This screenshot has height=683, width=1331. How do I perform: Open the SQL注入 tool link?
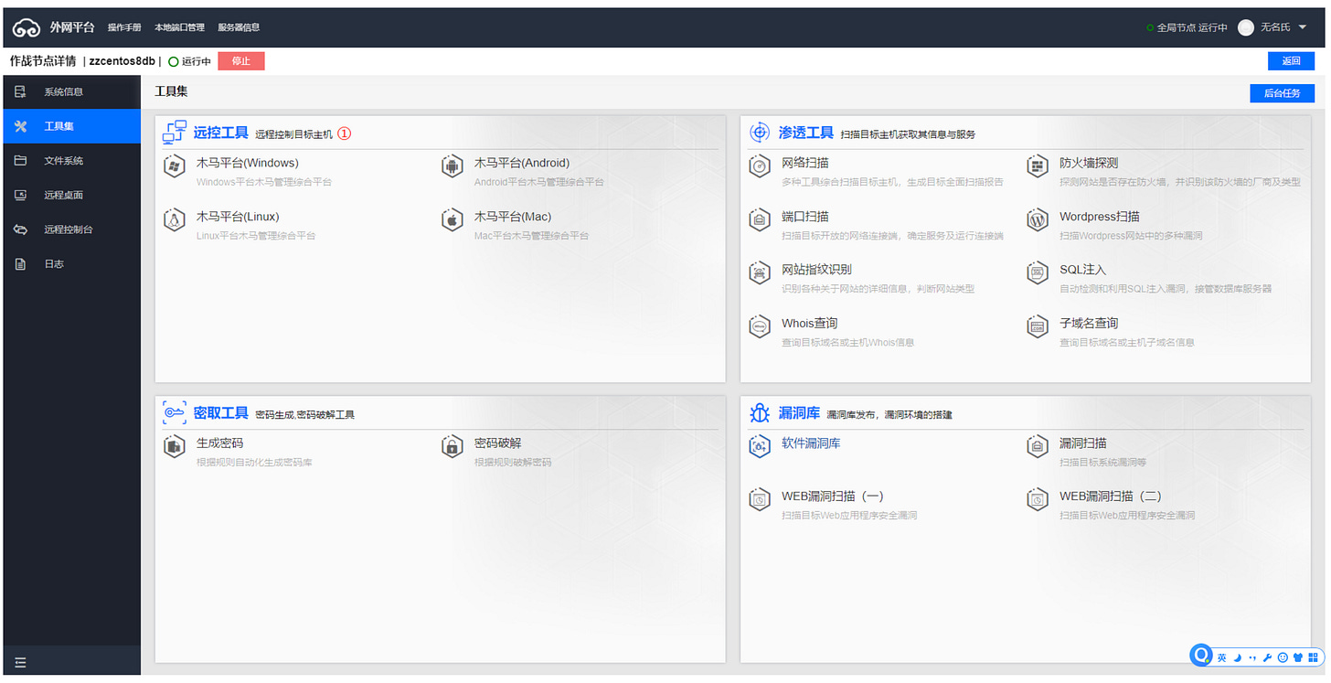click(1083, 270)
